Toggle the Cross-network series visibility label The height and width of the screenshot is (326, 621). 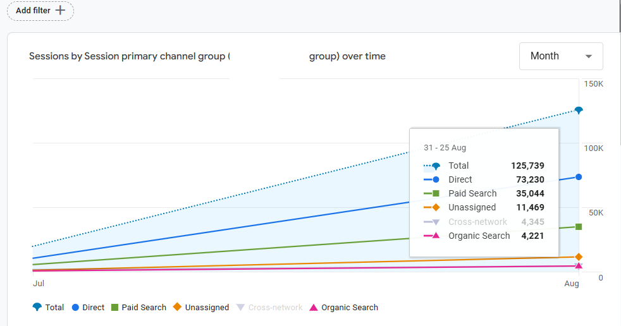pos(275,308)
